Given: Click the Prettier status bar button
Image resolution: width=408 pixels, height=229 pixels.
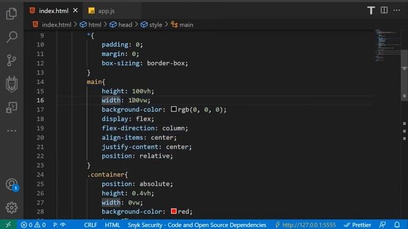Looking at the screenshot, I should [x=358, y=225].
